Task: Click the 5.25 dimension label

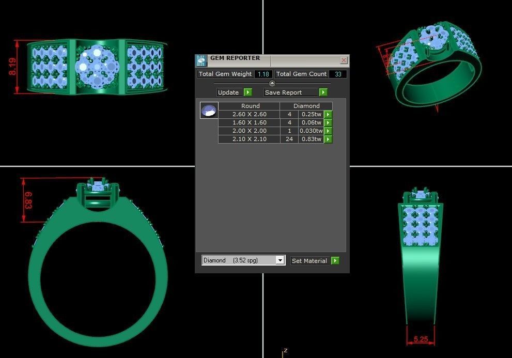Action: (x=421, y=339)
